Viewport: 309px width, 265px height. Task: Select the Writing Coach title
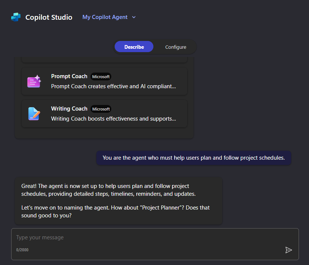tap(69, 109)
